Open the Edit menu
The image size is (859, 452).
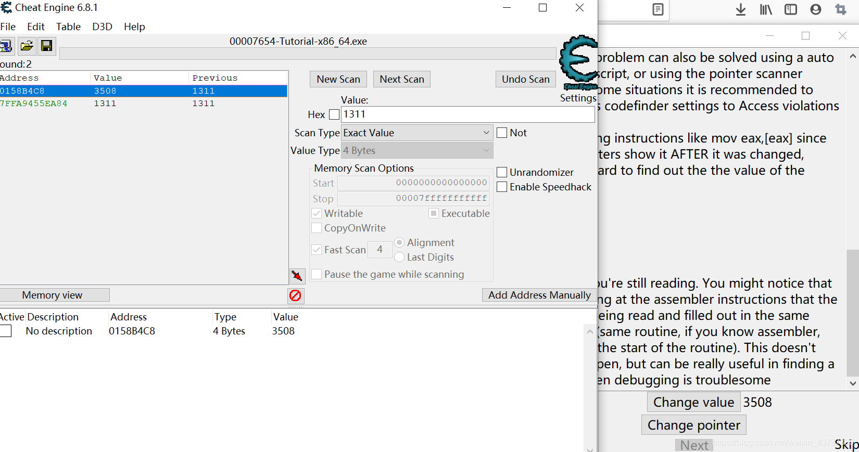pyautogui.click(x=36, y=27)
